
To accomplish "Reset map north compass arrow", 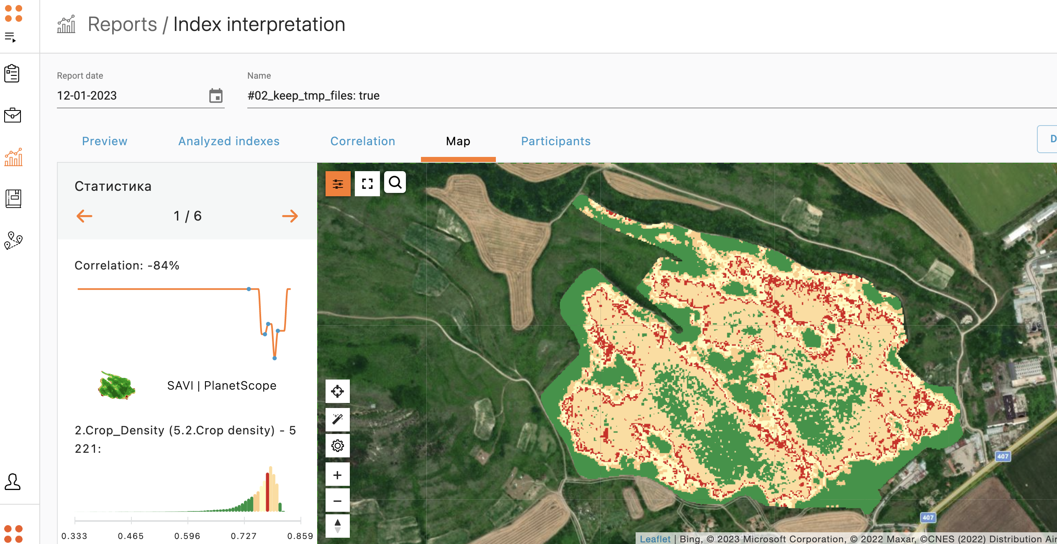I will pyautogui.click(x=337, y=526).
